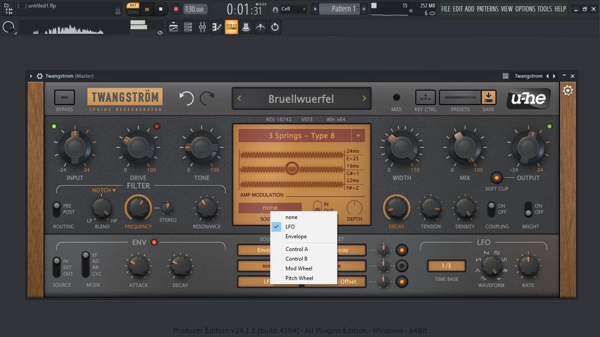Click the MIX knob
The image size is (600, 337).
click(465, 148)
